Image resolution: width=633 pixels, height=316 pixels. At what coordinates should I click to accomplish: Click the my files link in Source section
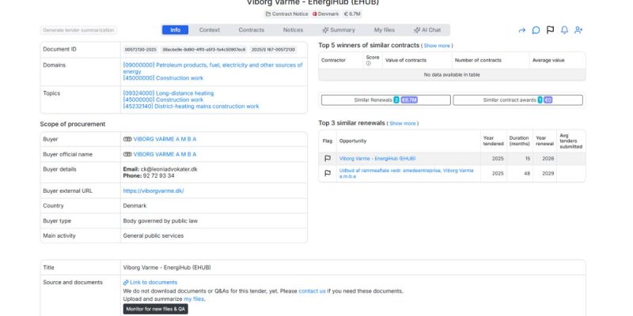click(x=194, y=299)
